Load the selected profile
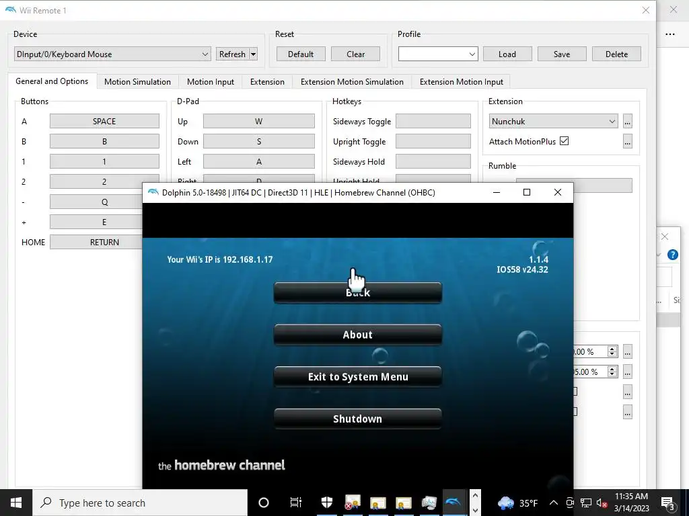 point(507,54)
